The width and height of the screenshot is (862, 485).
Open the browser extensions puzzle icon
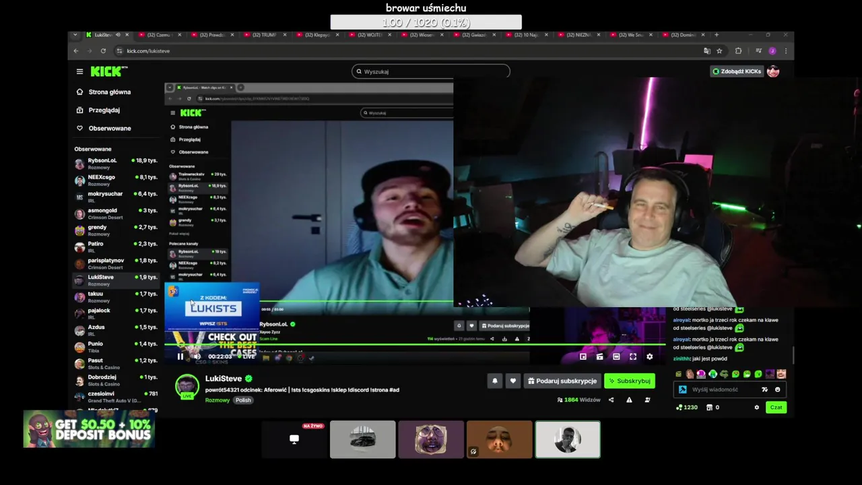tap(738, 51)
